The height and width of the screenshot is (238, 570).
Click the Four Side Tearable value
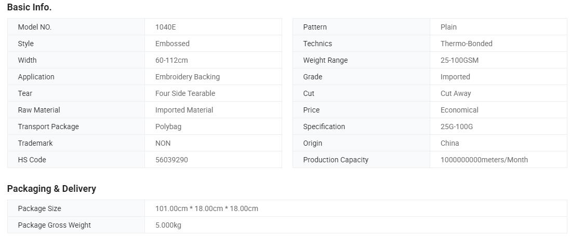(185, 93)
